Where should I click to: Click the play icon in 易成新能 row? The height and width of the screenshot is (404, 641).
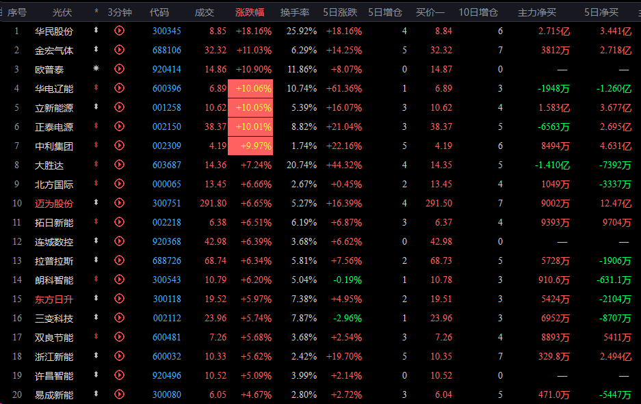point(120,394)
